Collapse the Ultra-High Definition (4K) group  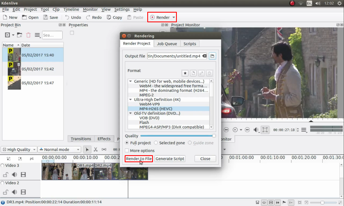[130, 99]
